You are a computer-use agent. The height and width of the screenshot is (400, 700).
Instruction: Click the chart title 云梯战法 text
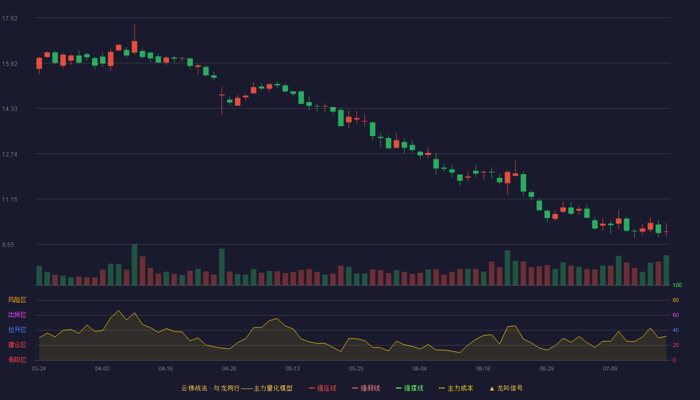pos(194,388)
